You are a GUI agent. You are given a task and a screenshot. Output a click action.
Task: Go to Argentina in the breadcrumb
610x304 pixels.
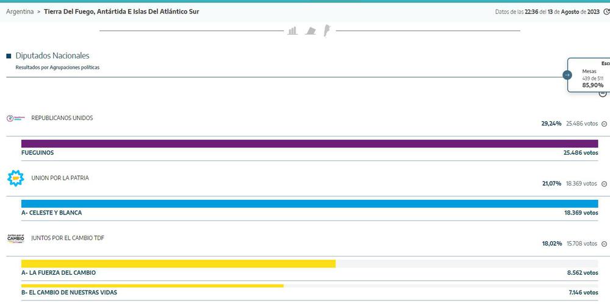[20, 12]
